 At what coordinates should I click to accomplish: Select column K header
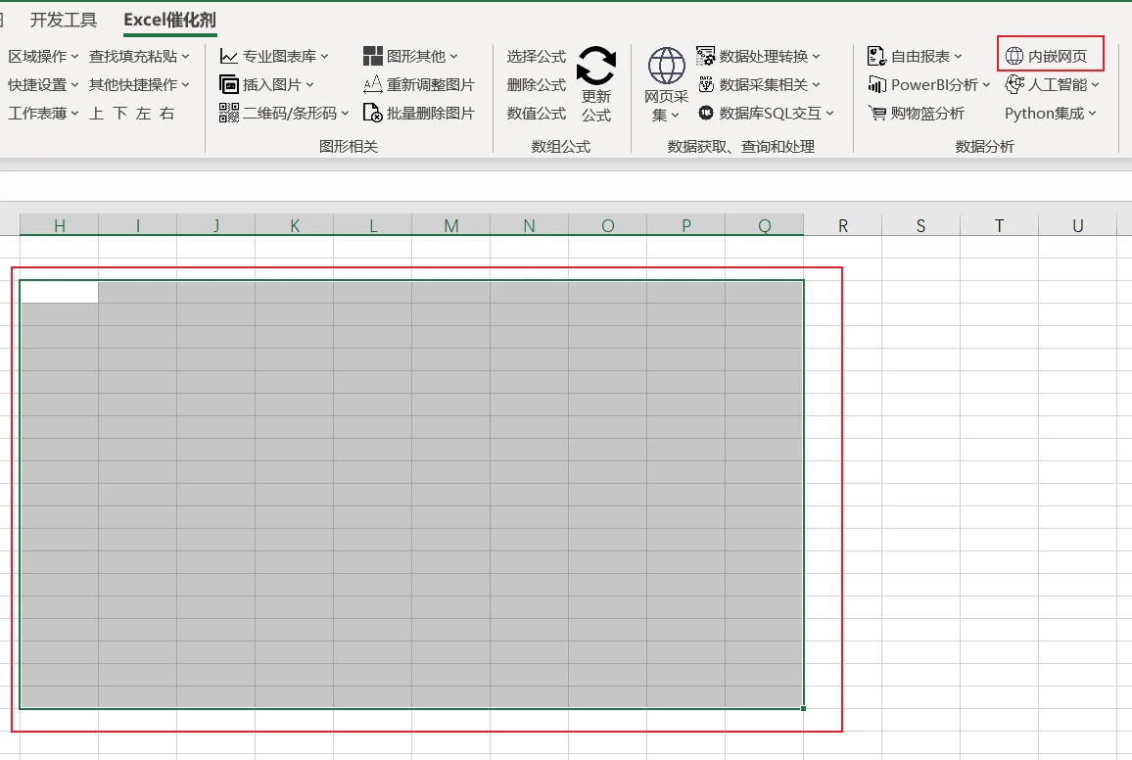pos(295,225)
